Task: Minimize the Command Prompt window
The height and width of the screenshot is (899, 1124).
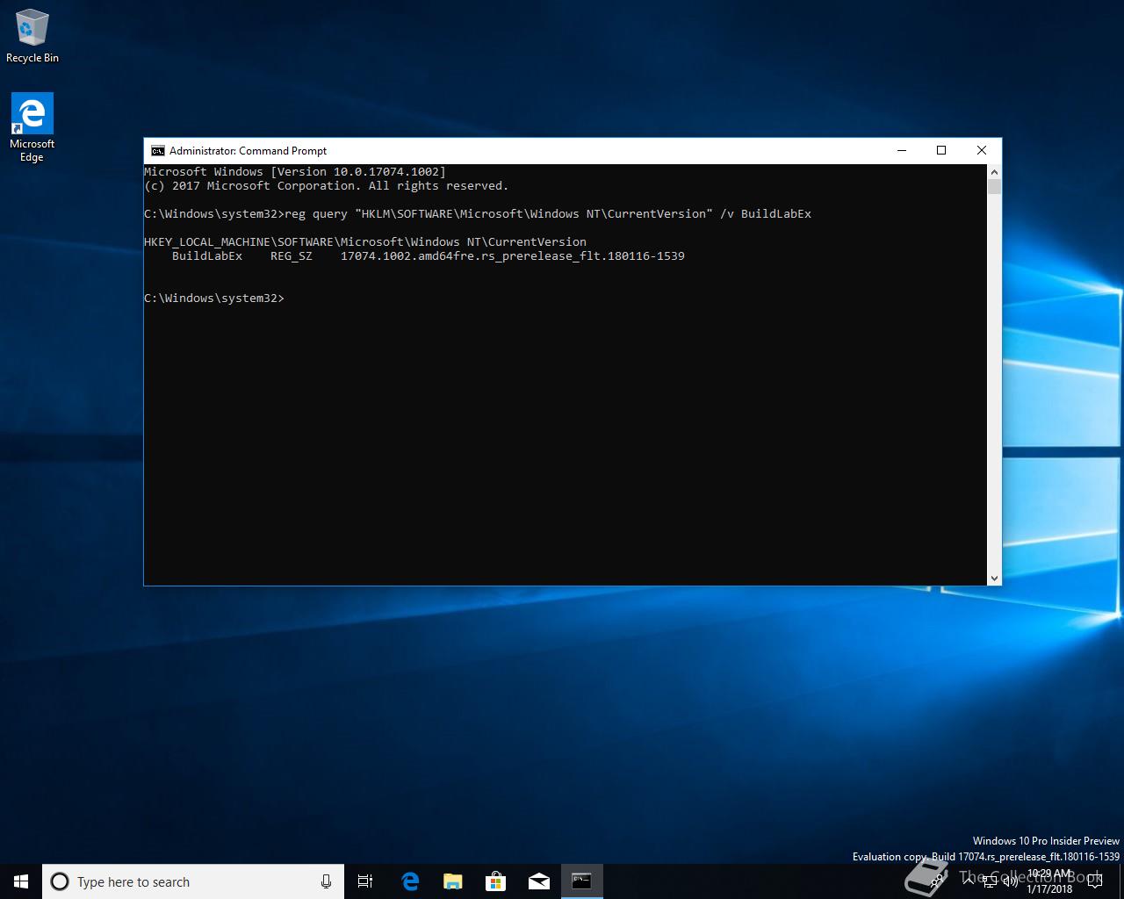Action: (x=901, y=151)
